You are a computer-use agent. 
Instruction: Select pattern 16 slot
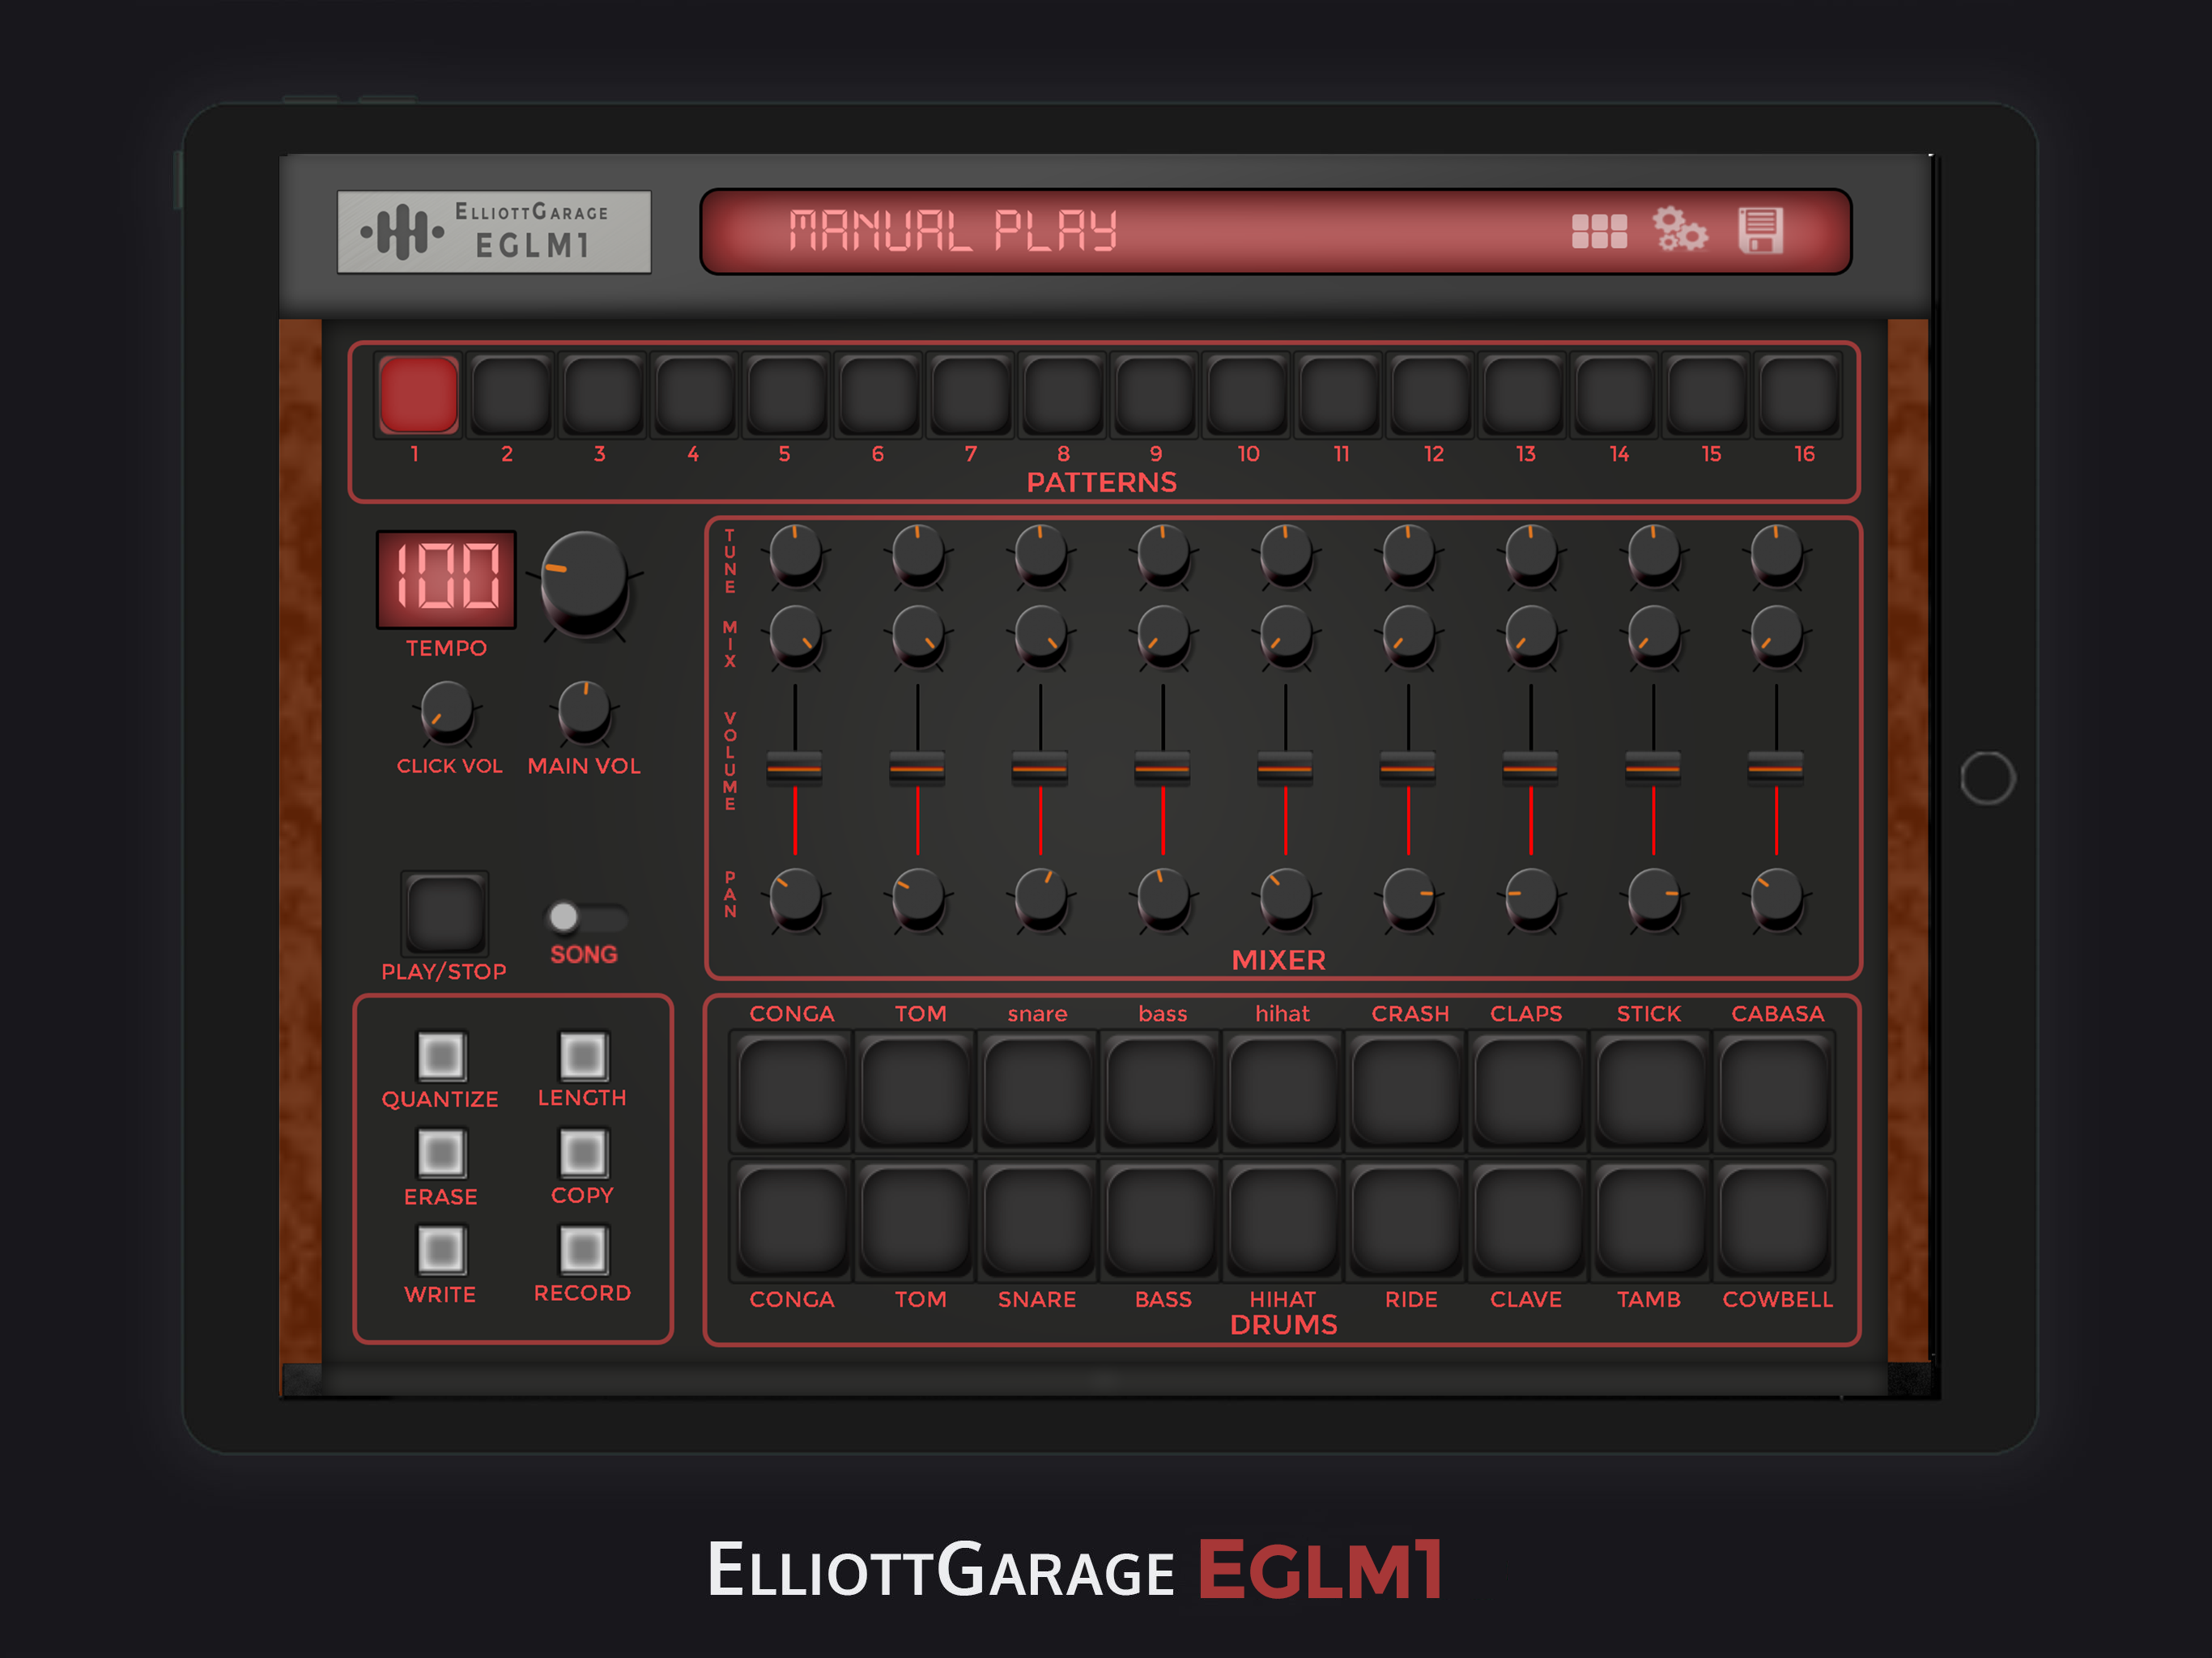click(1799, 395)
